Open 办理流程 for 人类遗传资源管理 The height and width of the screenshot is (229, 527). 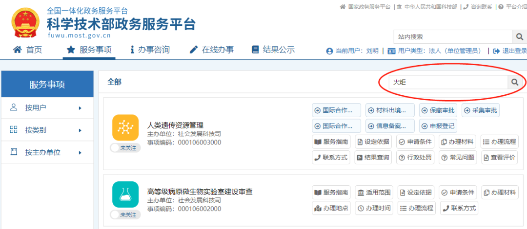point(500,142)
